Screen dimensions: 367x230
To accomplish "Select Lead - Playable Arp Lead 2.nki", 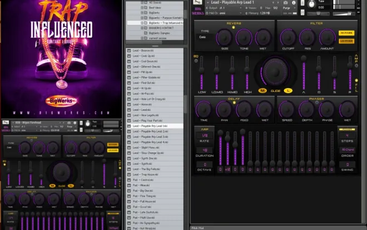I will [155, 131].
